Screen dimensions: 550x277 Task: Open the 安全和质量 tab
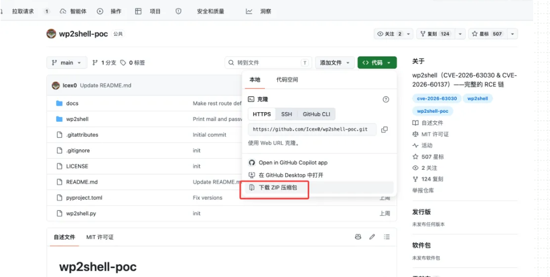pyautogui.click(x=200, y=11)
